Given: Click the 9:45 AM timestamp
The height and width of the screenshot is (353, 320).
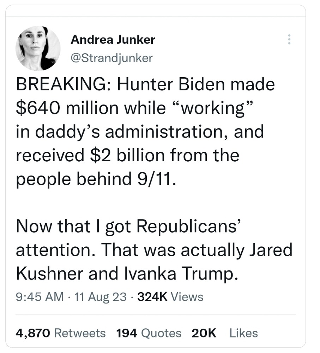Looking at the screenshot, I should 40,297.
